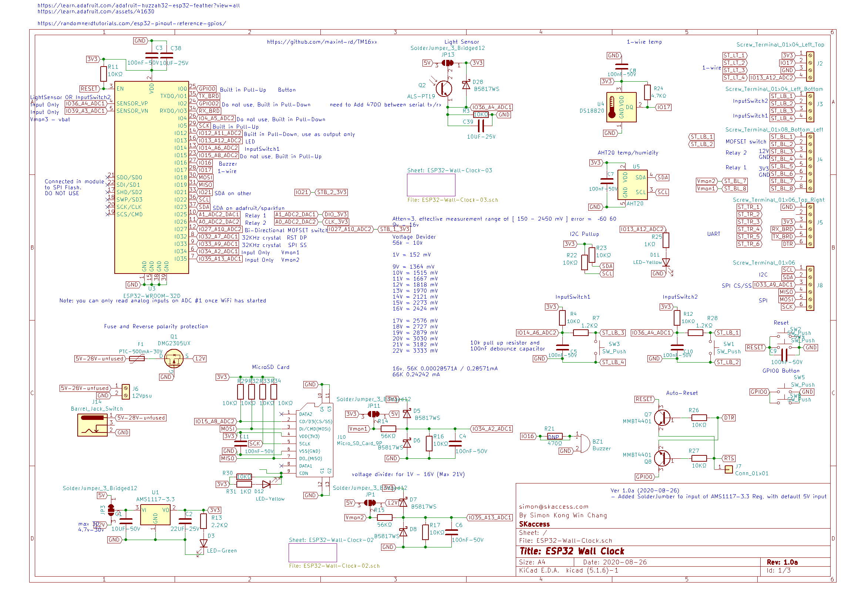
Task: Click the GPIO0 net label on pin 25
Action: [207, 89]
